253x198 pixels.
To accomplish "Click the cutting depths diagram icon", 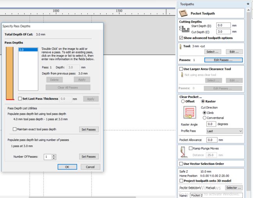I will [x=184, y=29].
